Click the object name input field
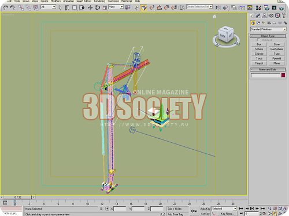The height and width of the screenshot is (216, 289). coord(265,75)
